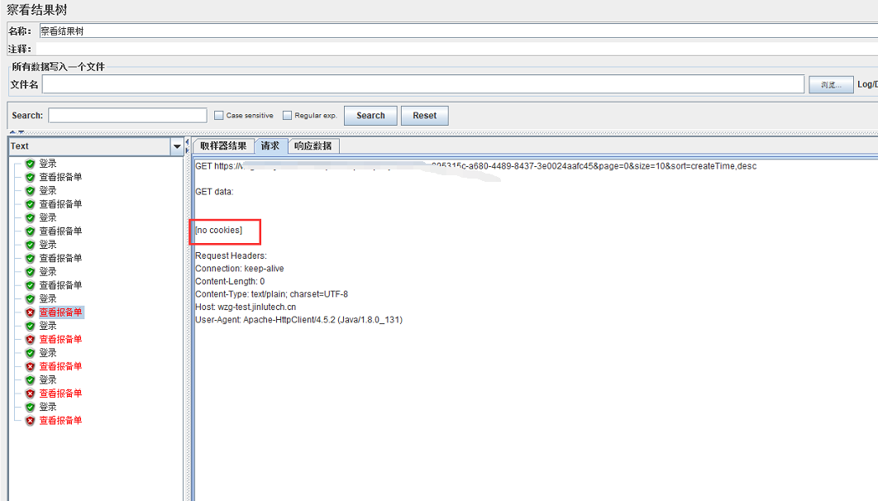The width and height of the screenshot is (878, 501).
Task: Switch to the 取样器结果 tab
Action: click(x=223, y=146)
